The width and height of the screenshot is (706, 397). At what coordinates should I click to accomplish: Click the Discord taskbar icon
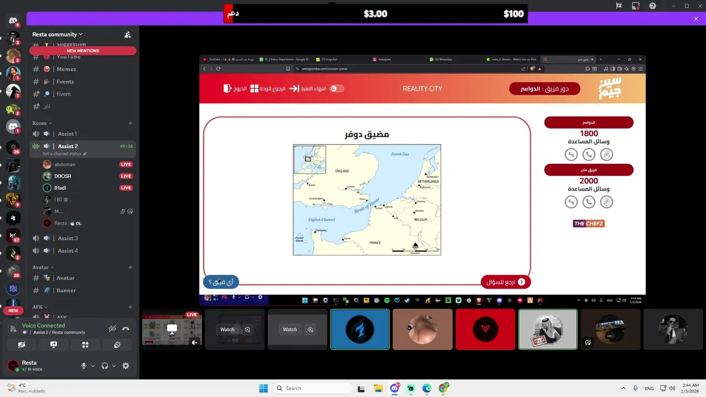point(394,388)
